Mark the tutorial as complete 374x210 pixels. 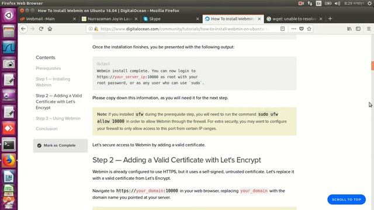pyautogui.click(x=60, y=145)
